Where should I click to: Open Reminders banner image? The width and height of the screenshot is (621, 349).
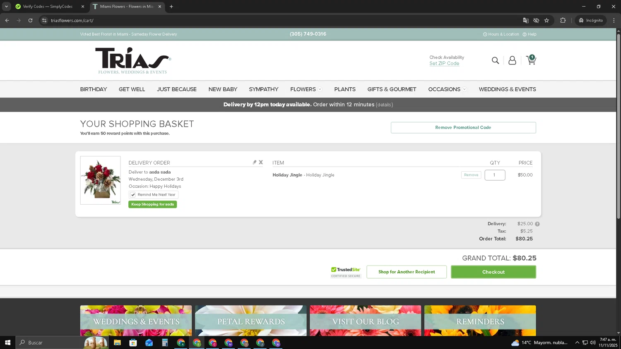coord(480,321)
